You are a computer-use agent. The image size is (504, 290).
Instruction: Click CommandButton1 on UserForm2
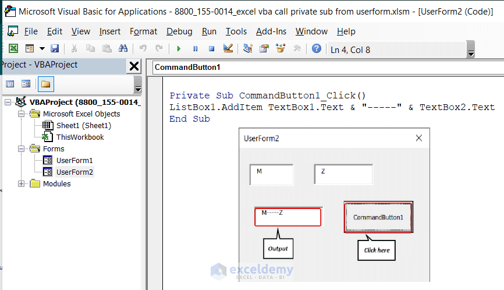pyautogui.click(x=378, y=217)
